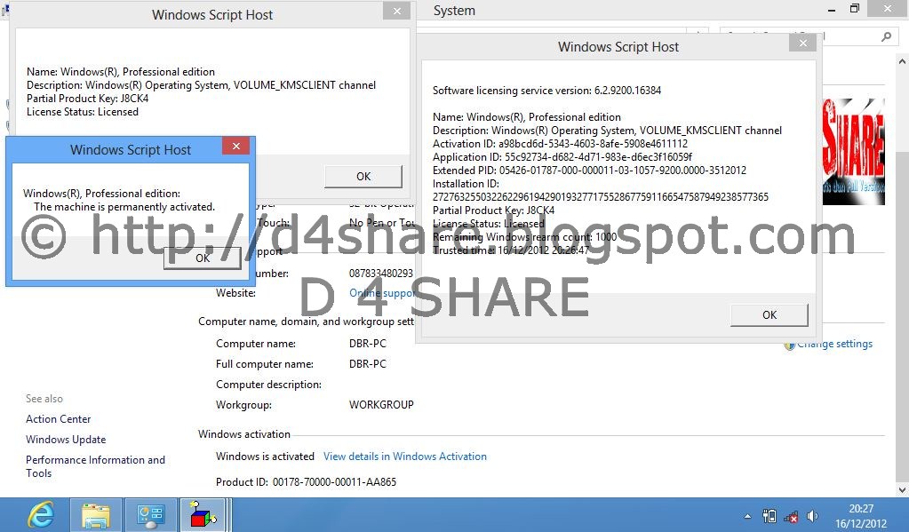Viewport: 909px width, 532px height.
Task: Click the phone number 087833480293
Action: pos(381,273)
